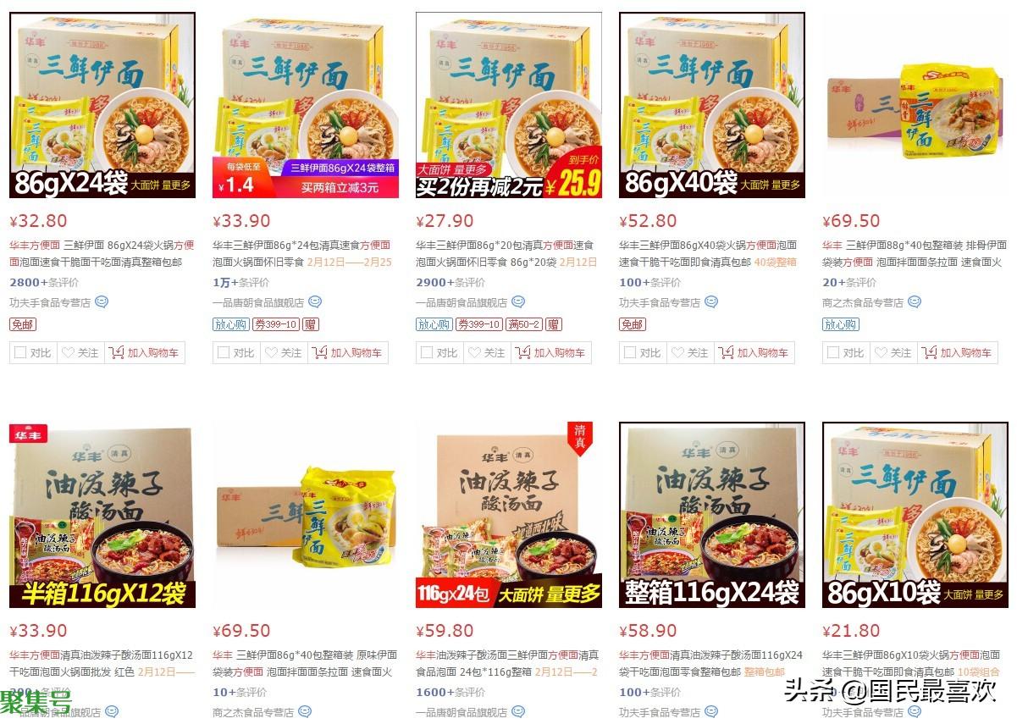Click chat icon next to 功夫手食品专营店 for ¥32.80 item
1017x724 pixels.
(102, 302)
